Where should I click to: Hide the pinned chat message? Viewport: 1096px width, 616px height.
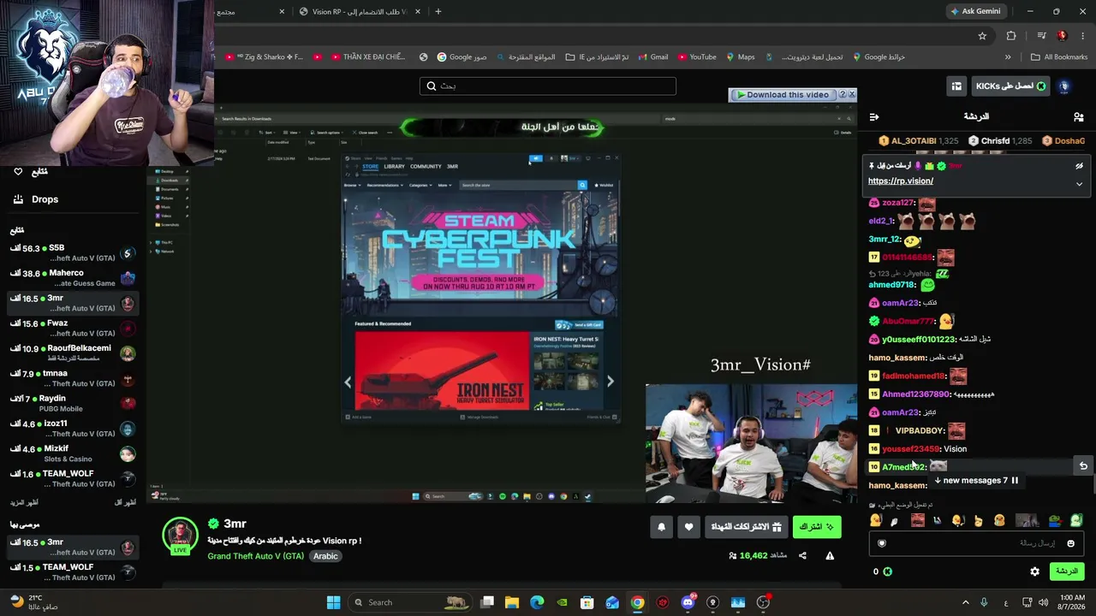1079,166
